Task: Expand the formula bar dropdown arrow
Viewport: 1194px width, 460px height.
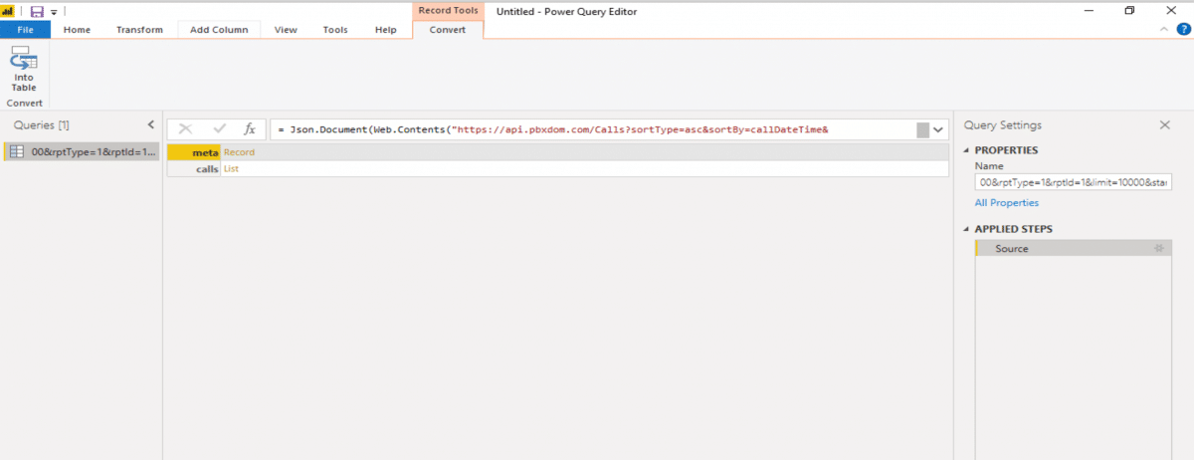Action: (938, 129)
